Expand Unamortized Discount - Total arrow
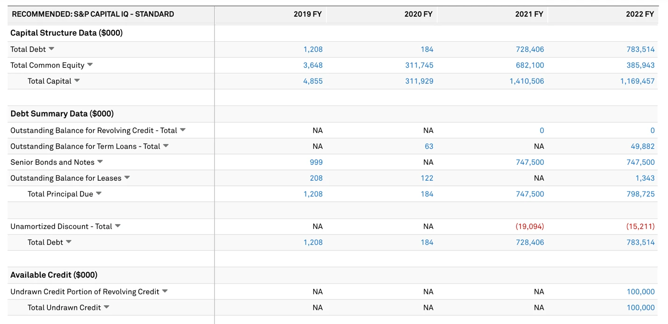Image resolution: width=668 pixels, height=324 pixels. coord(117,226)
